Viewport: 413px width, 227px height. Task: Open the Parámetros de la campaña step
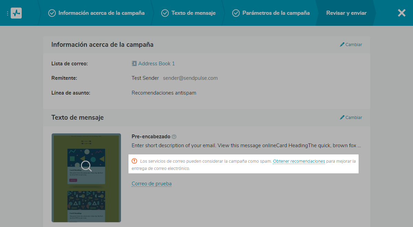click(x=276, y=13)
